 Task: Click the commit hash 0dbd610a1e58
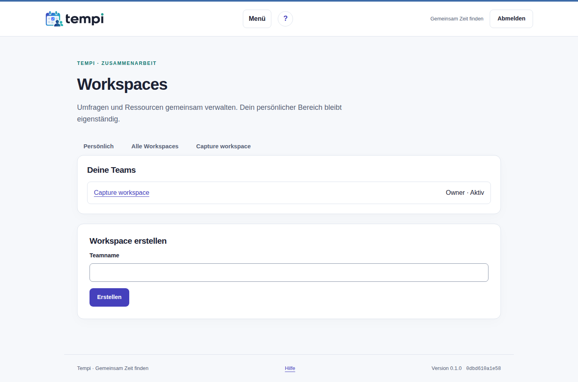click(x=483, y=368)
